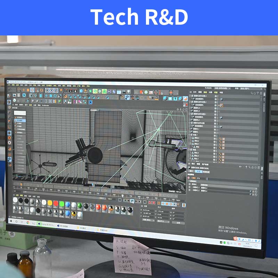Click the blue play-arrow toolbar icon
The image size is (278, 278).
[x=90, y=102]
